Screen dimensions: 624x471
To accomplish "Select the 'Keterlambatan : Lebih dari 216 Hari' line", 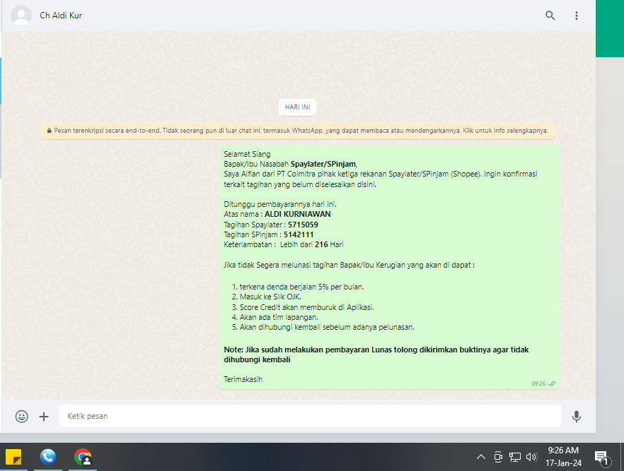I will [x=283, y=244].
